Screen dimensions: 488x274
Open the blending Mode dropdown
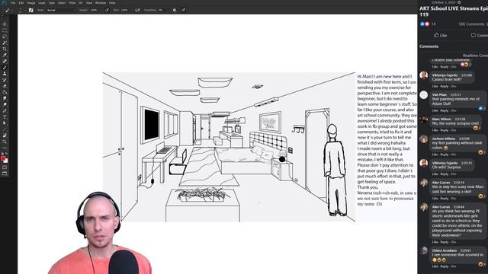coord(61,10)
